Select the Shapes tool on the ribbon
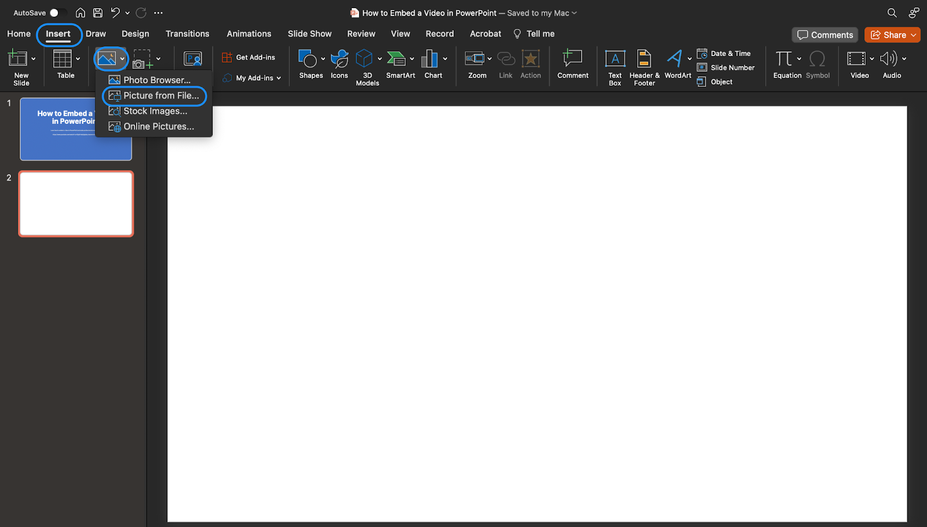Screen dimensions: 927x527 coord(309,65)
